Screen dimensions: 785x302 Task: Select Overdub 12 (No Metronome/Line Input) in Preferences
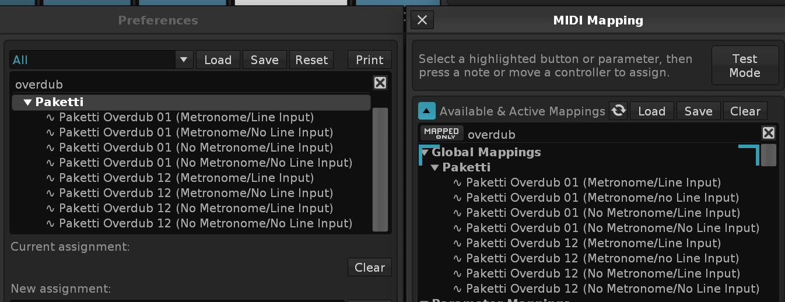[x=196, y=208]
